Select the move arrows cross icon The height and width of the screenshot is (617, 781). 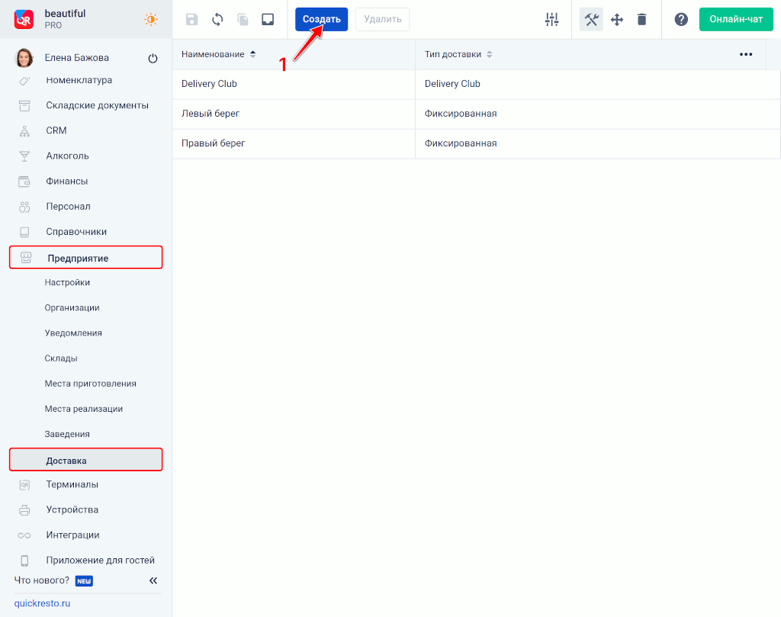pyautogui.click(x=617, y=19)
